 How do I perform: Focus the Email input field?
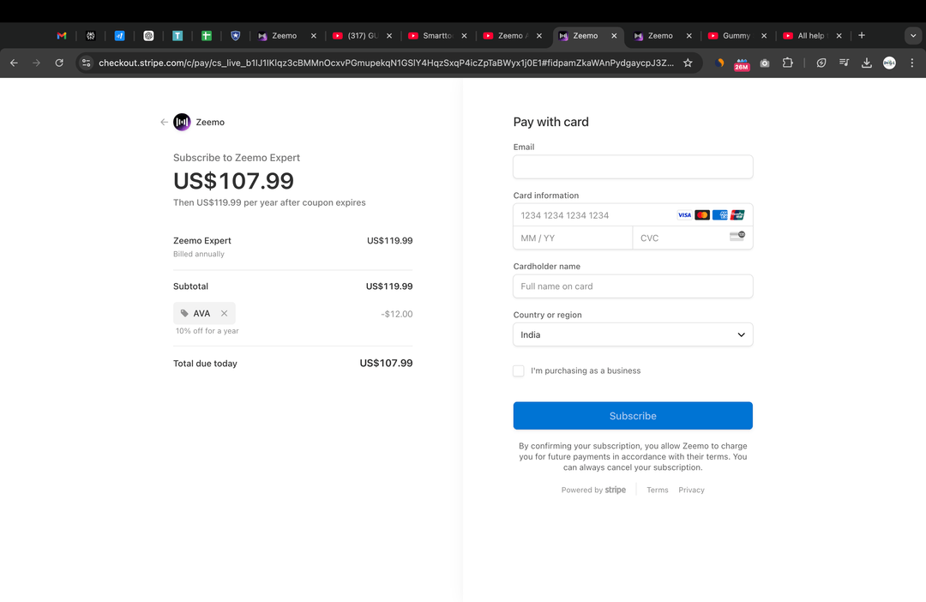click(x=633, y=167)
